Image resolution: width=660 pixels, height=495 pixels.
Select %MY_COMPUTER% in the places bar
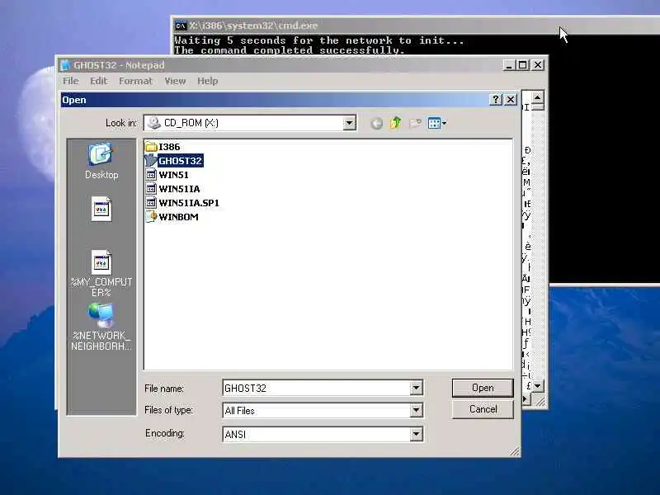[101, 274]
